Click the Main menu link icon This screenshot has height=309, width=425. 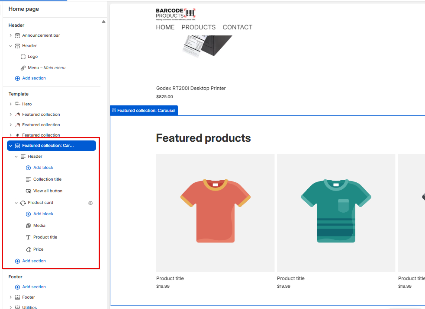tap(23, 68)
